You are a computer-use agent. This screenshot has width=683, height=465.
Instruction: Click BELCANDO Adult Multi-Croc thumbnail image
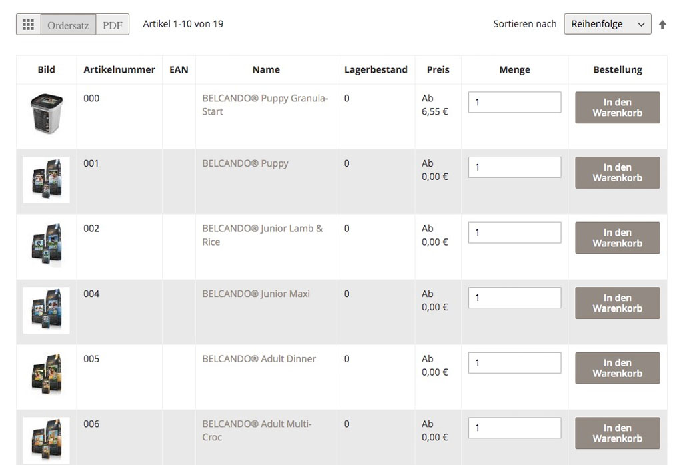pos(46,440)
